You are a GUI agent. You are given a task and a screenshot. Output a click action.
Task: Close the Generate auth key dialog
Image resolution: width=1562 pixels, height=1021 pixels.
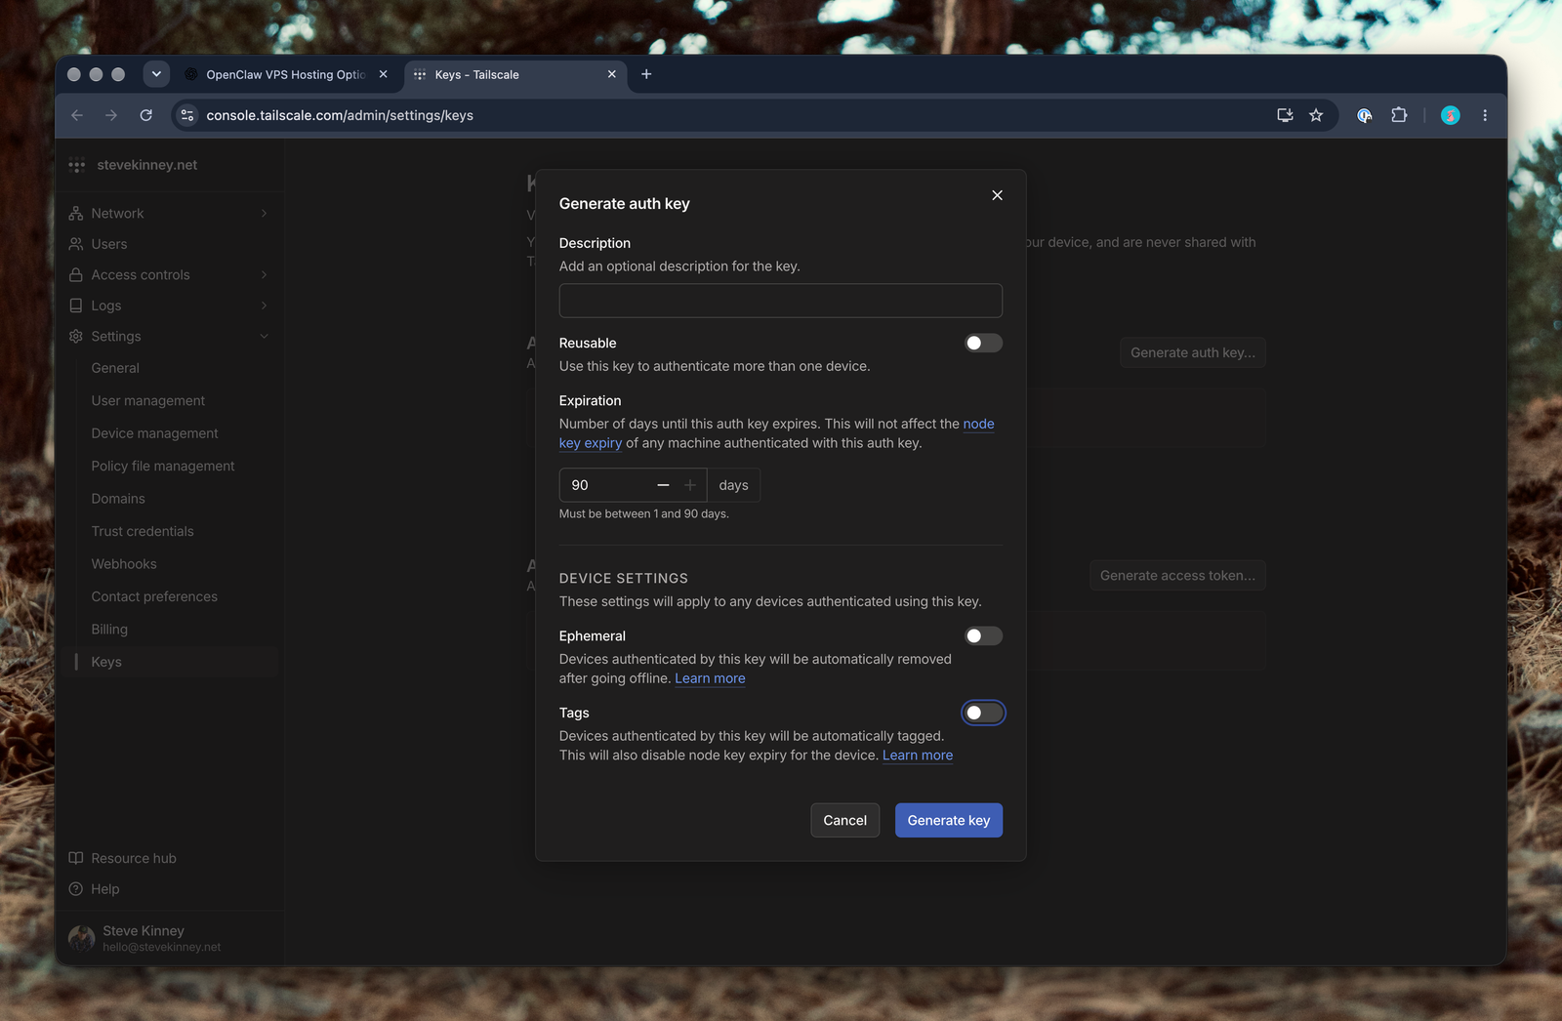(997, 195)
